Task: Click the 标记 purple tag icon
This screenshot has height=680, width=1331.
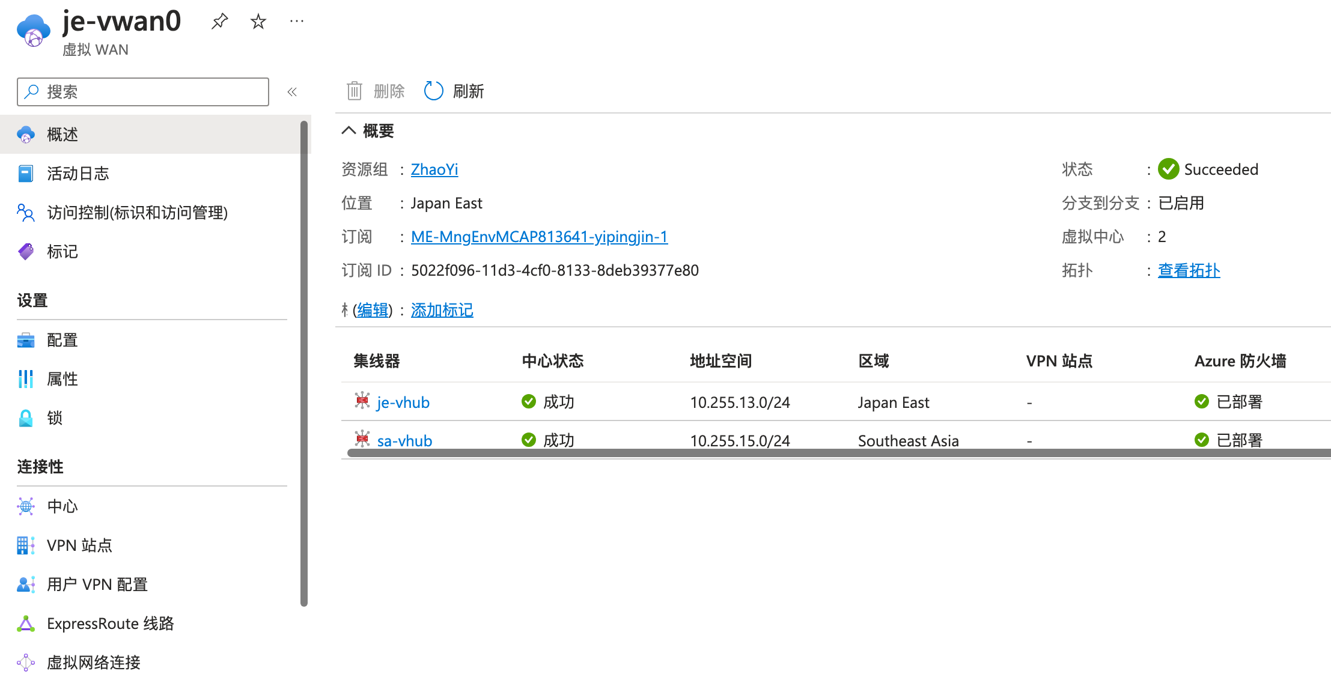Action: pos(26,252)
